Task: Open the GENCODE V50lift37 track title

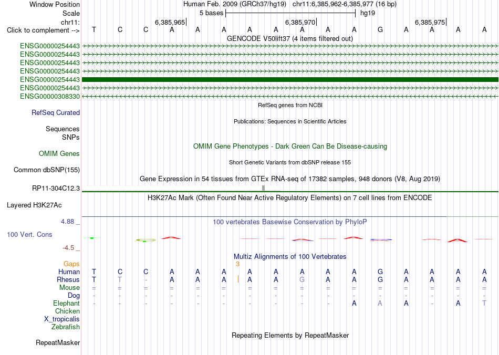Action: pos(289,38)
